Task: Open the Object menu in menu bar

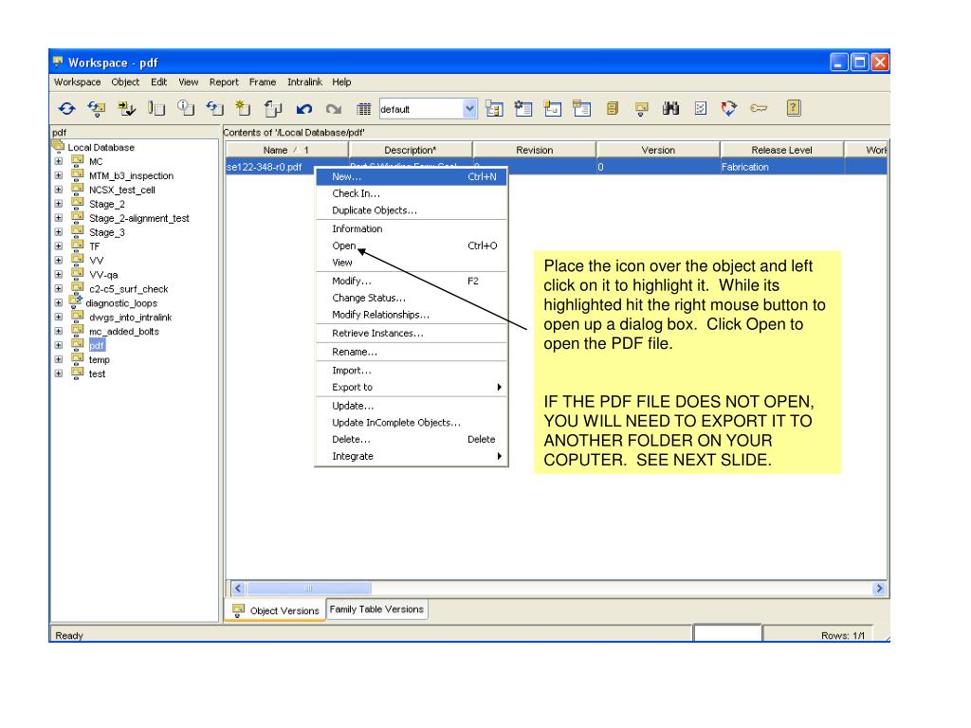Action: 125,82
